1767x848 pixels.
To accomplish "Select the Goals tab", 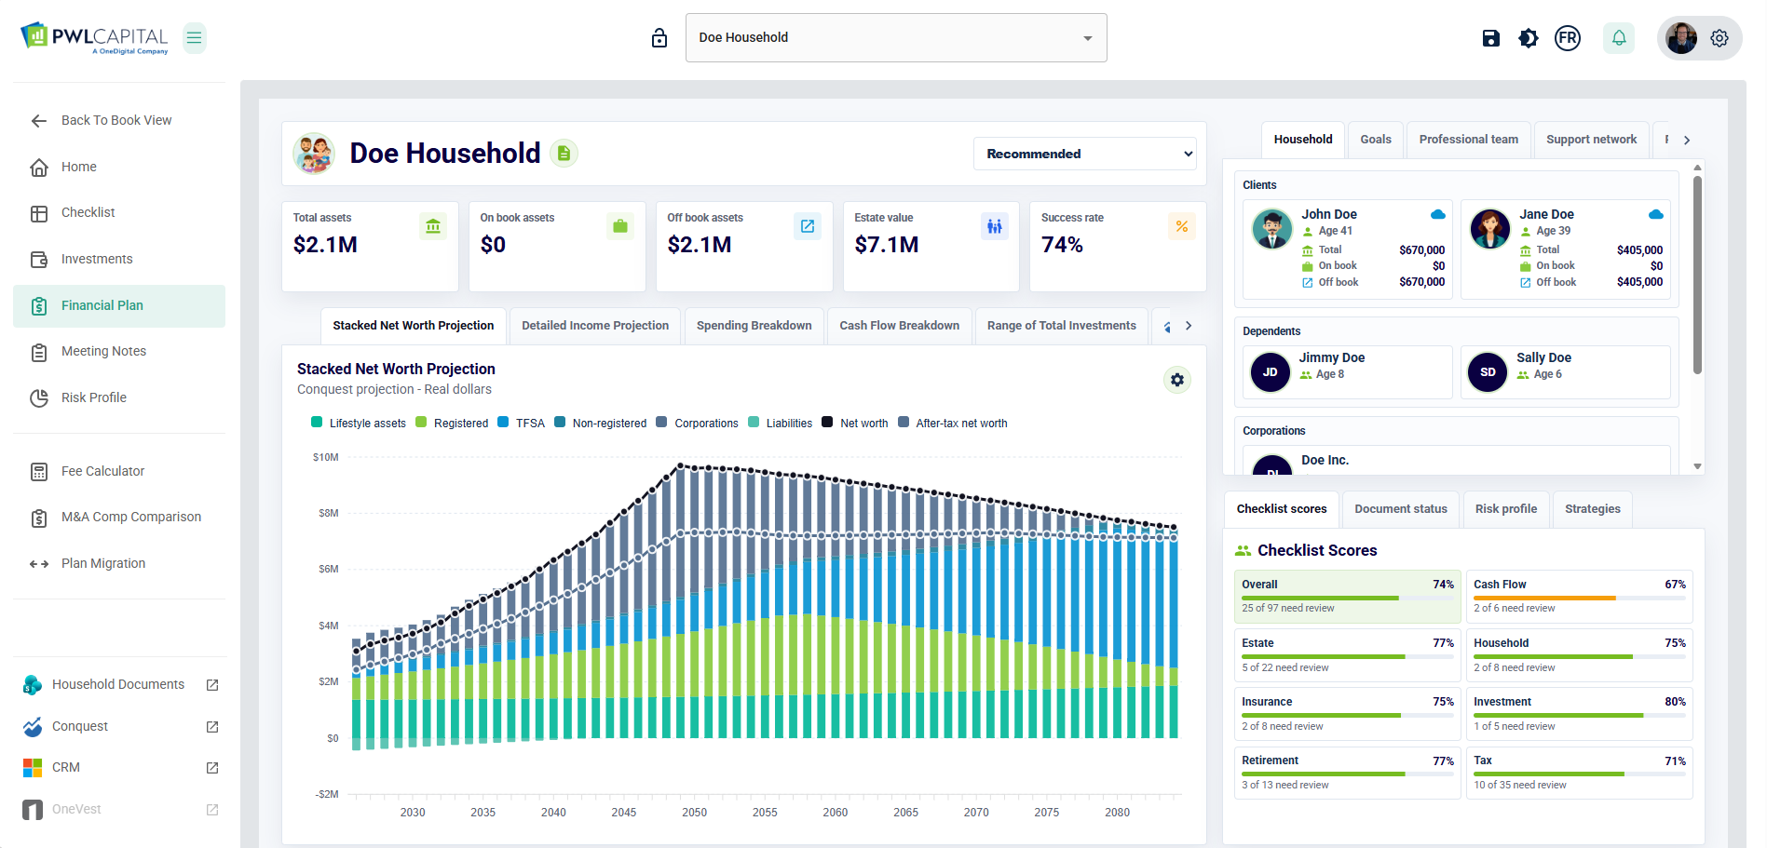I will click(1376, 140).
